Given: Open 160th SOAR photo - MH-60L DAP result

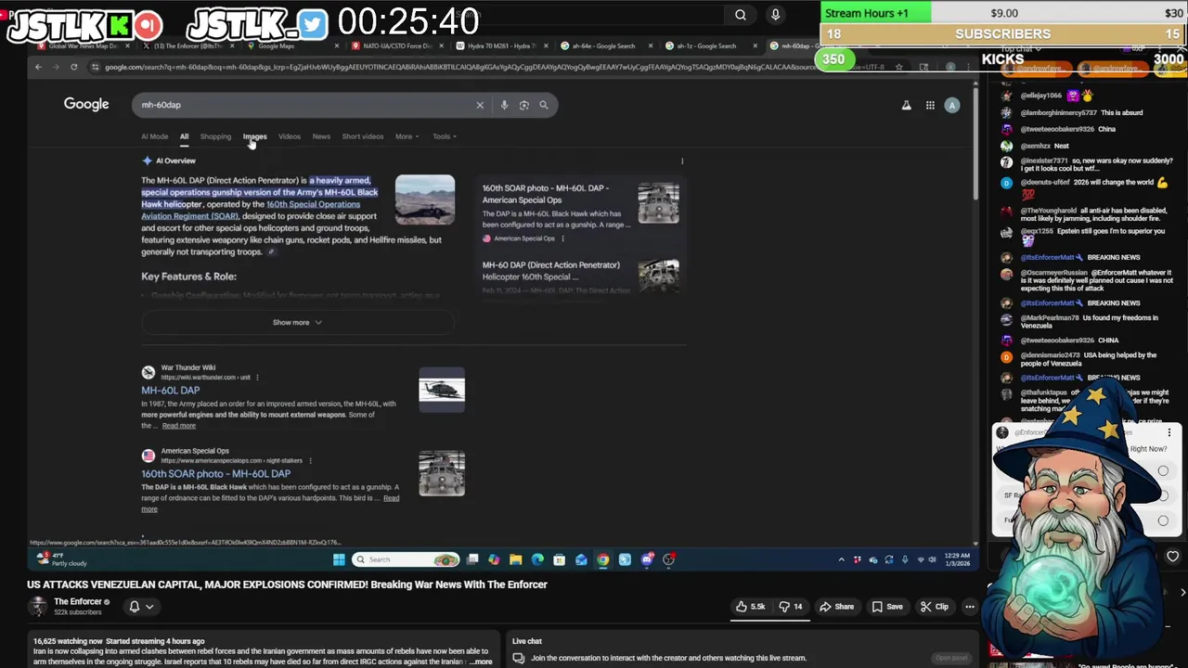Looking at the screenshot, I should coord(215,474).
